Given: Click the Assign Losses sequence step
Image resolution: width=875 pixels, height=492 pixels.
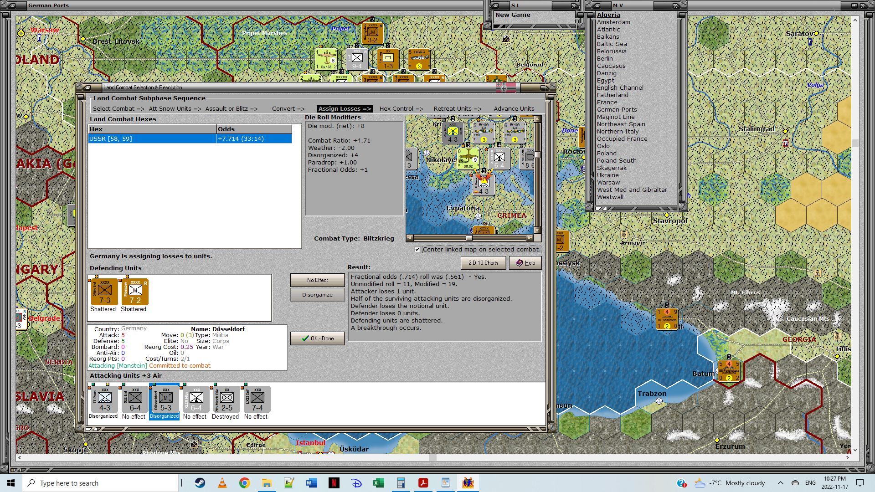Looking at the screenshot, I should [345, 109].
